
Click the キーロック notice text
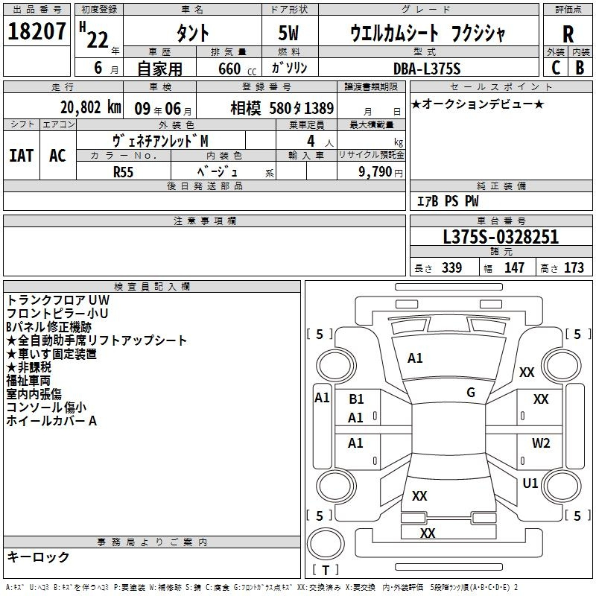(39, 557)
